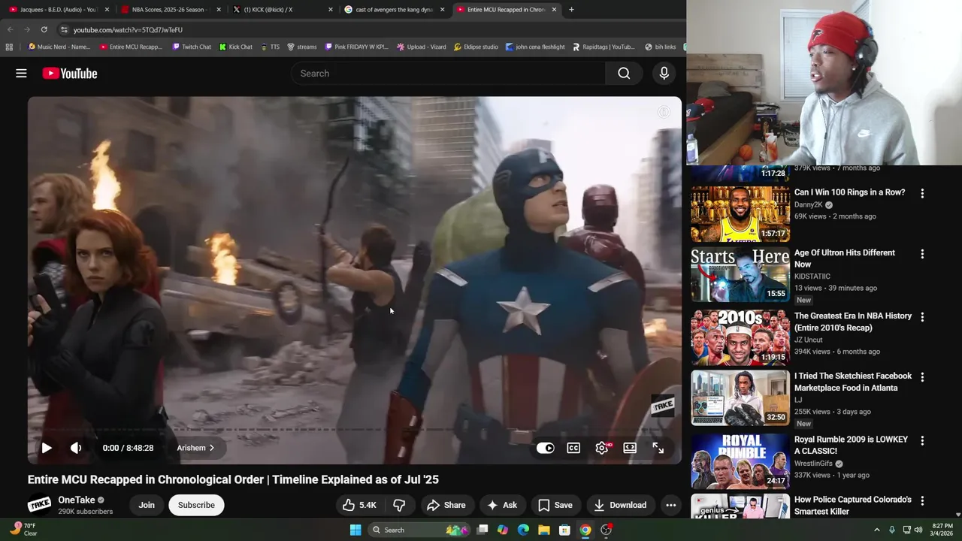
Task: Open options for Can I Win 100 Rings
Action: pos(922,193)
